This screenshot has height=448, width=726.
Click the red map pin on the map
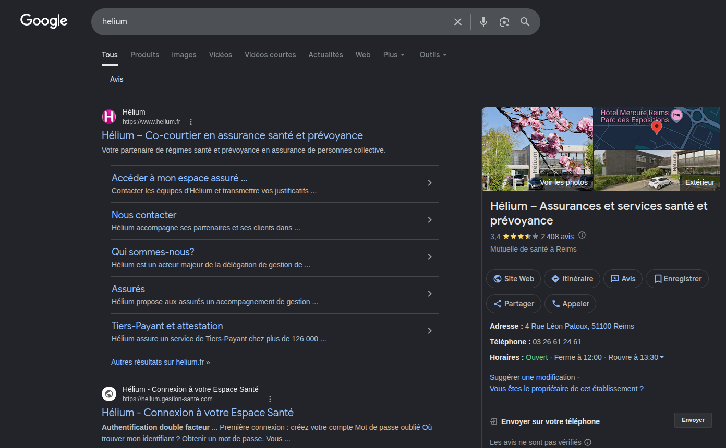[x=657, y=127]
